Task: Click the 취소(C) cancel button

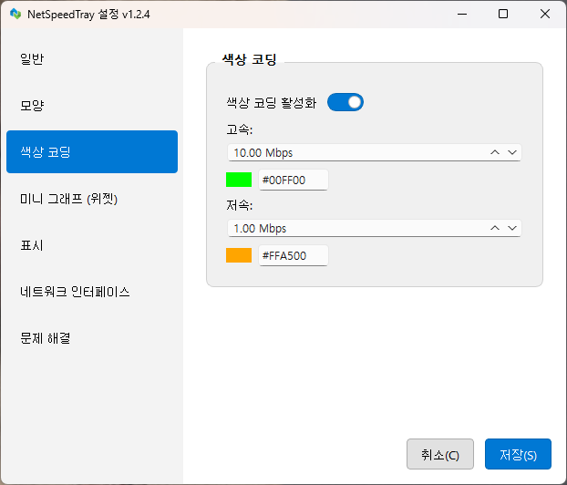Action: click(x=440, y=454)
